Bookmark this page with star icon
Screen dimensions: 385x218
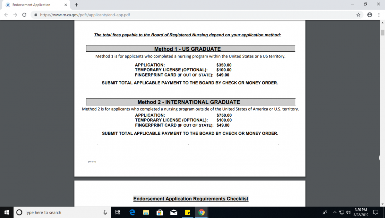coord(358,15)
